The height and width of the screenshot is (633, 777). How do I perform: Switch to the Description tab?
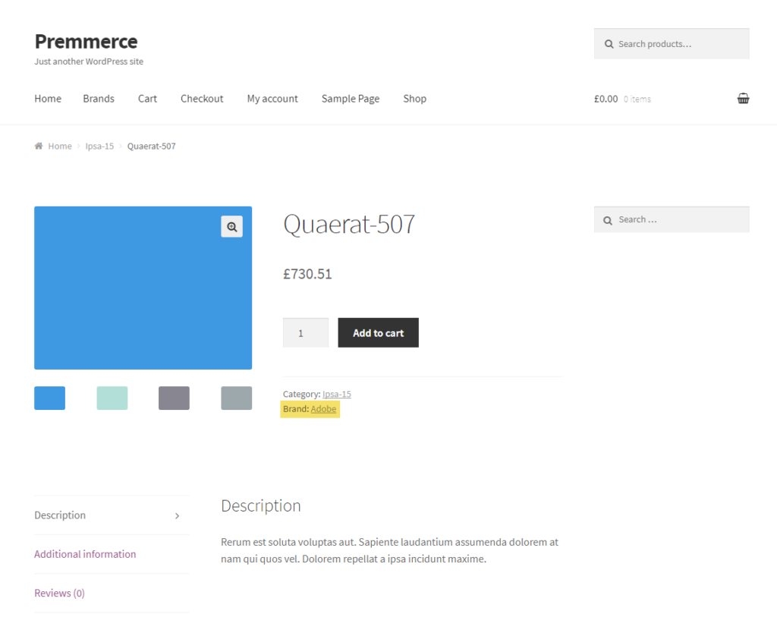112,515
